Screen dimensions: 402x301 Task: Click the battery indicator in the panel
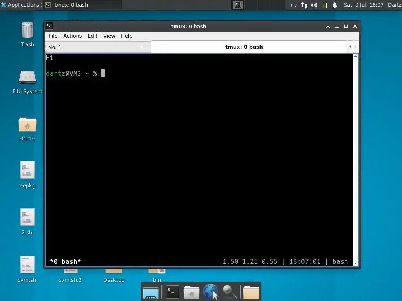click(x=325, y=5)
